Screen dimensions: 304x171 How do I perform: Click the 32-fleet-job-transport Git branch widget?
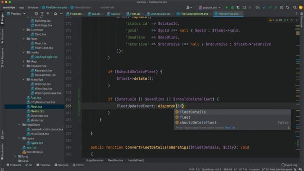click(277, 170)
